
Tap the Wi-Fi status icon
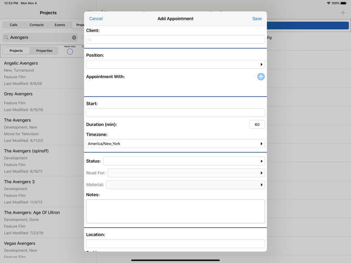[x=329, y=3]
